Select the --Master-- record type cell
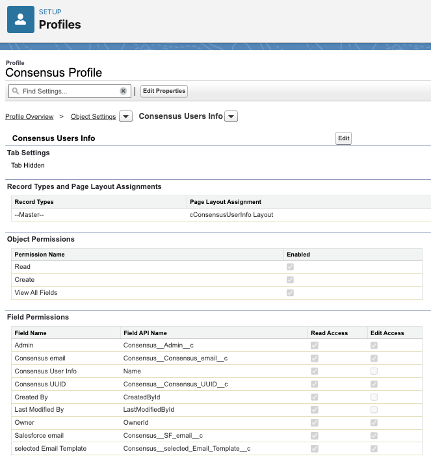431x465 pixels. [x=99, y=215]
